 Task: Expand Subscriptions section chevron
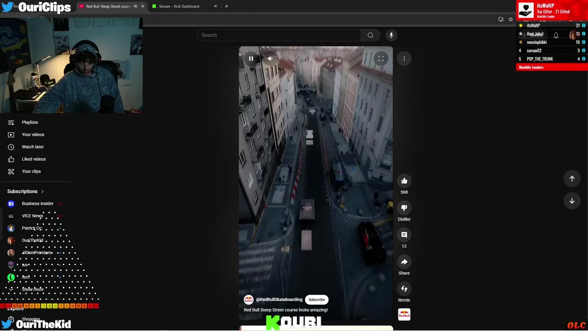click(42, 192)
